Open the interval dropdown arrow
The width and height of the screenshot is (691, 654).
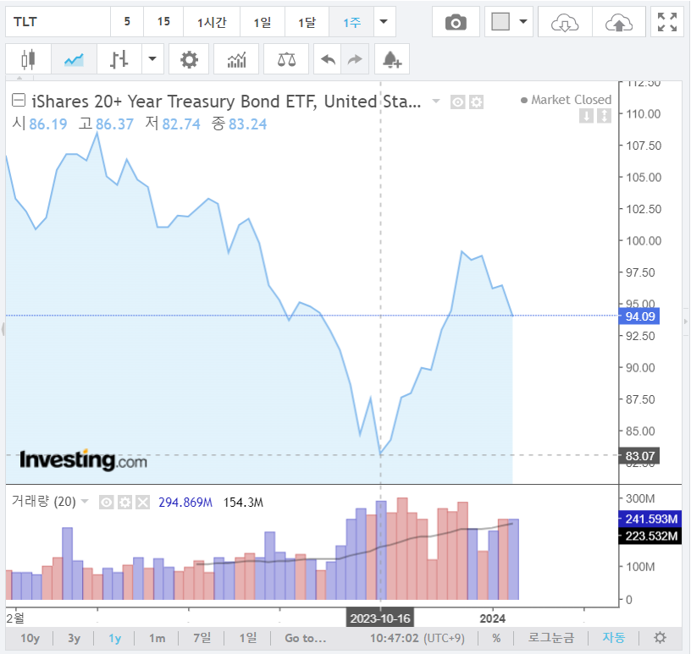384,22
